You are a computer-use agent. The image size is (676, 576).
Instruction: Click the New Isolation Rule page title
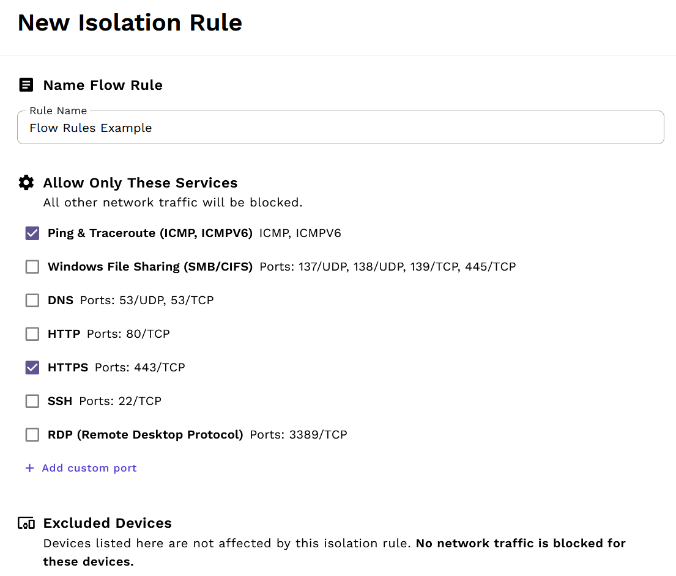(x=130, y=23)
